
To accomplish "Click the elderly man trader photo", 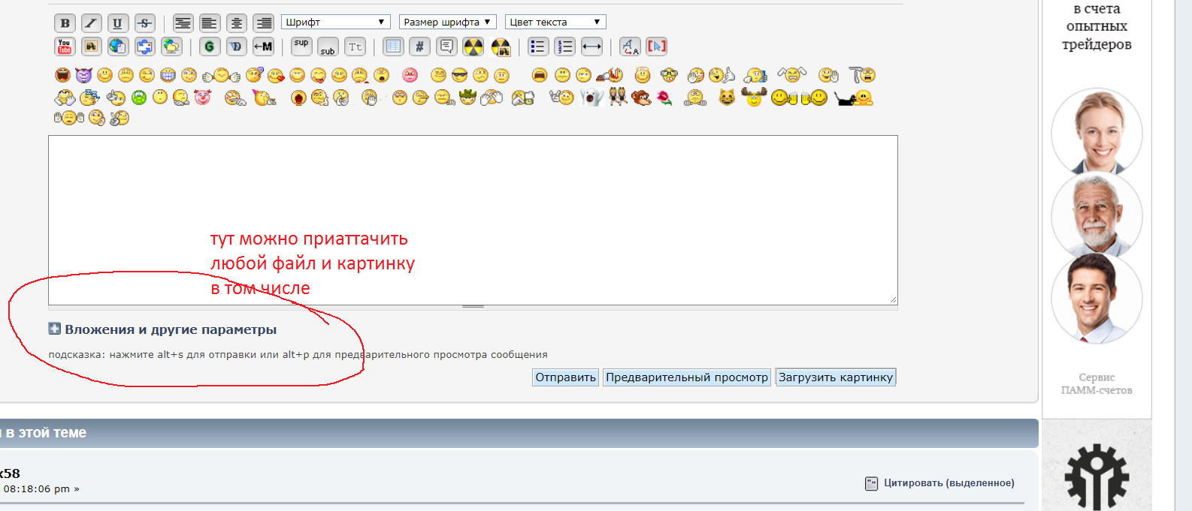I will [1097, 216].
